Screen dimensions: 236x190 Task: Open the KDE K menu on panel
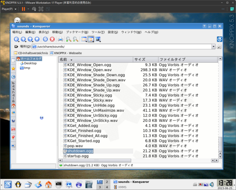8,184
